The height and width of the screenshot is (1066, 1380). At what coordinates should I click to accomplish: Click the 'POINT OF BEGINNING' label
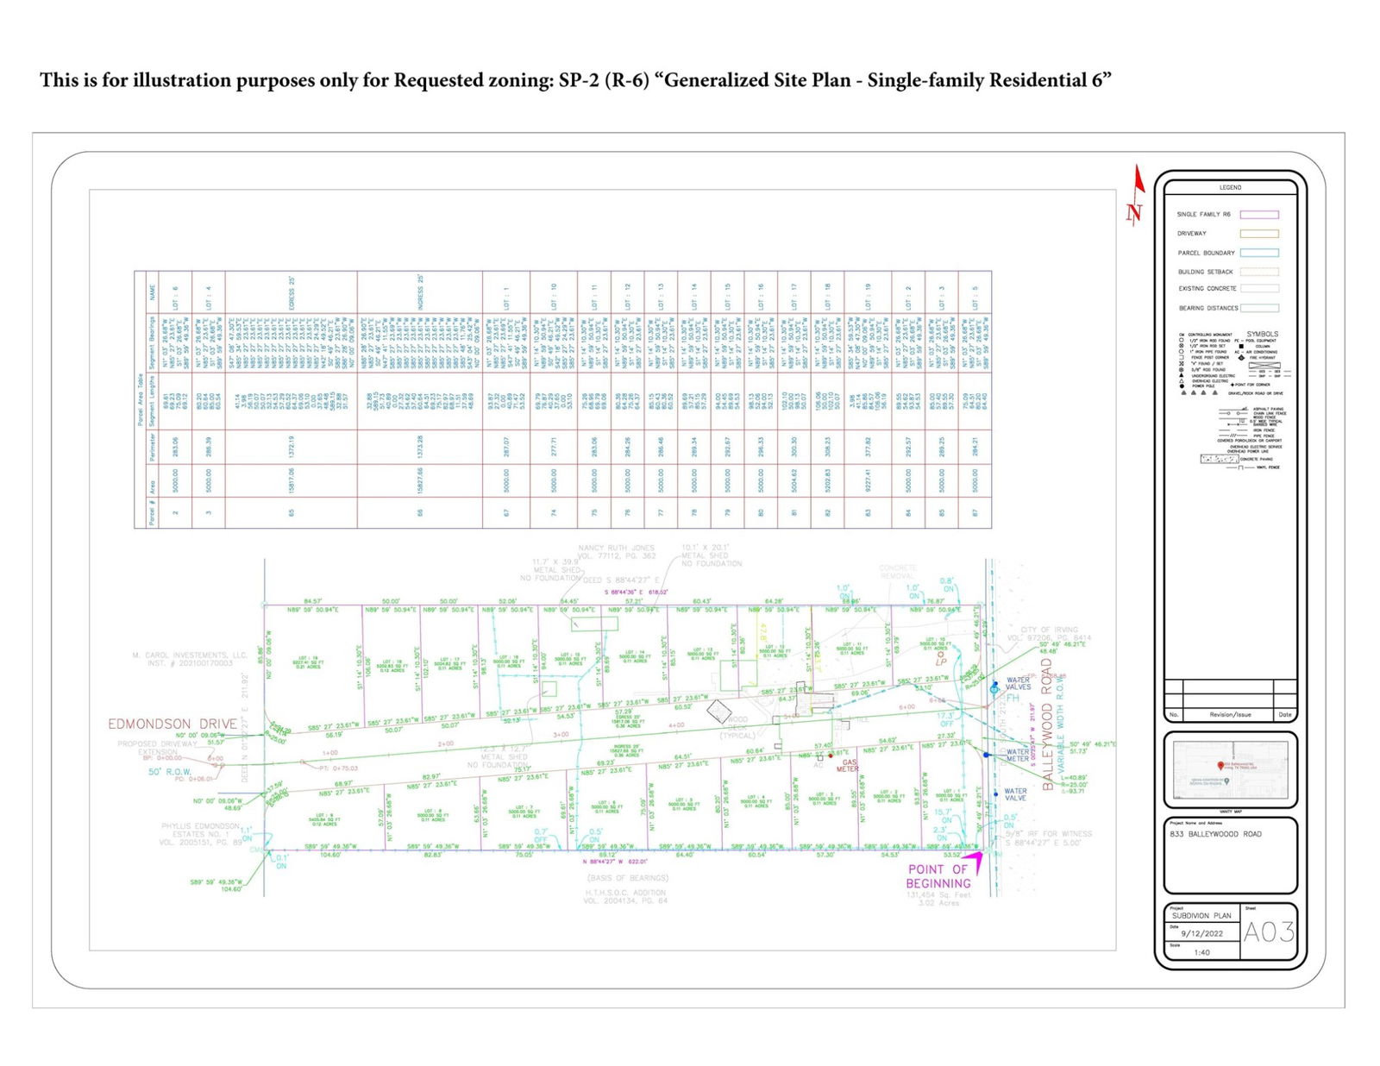click(938, 876)
